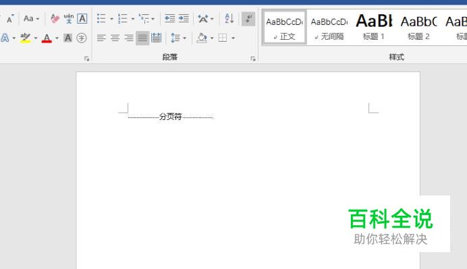Click the shrink font size icon
The image size is (467, 269).
10,19
